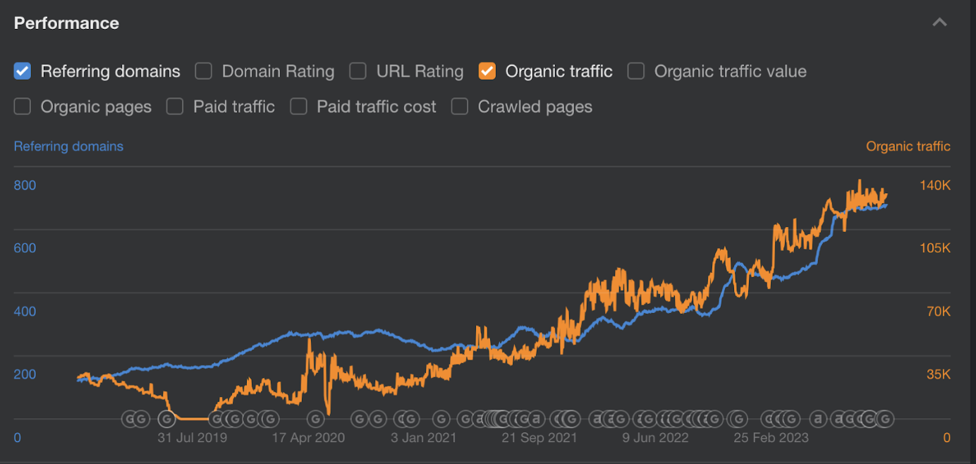Screen dimensions: 976x464
Task: Enable the Organic traffic value checkbox
Action: coord(635,71)
